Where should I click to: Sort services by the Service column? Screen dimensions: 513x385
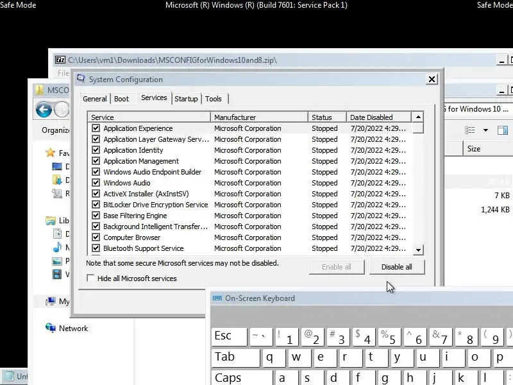tap(149, 117)
